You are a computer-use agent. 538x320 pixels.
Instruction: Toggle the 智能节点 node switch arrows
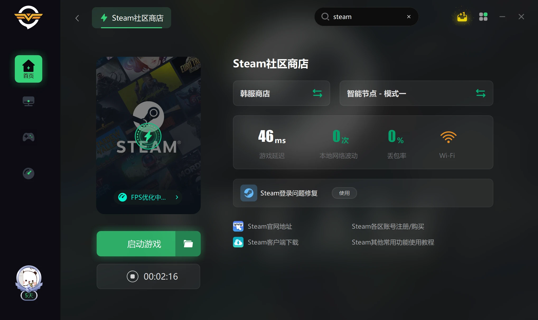point(480,93)
